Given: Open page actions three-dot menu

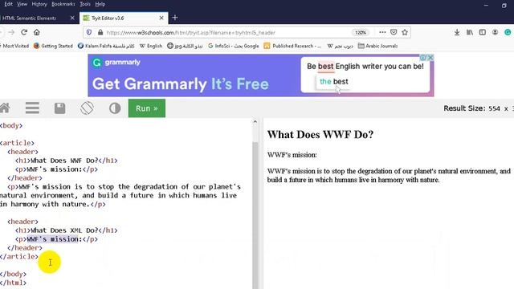Looking at the screenshot, I should coord(382,32).
